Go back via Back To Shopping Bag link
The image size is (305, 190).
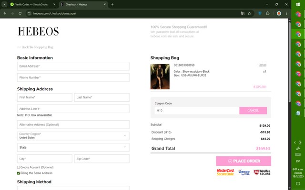[35, 47]
